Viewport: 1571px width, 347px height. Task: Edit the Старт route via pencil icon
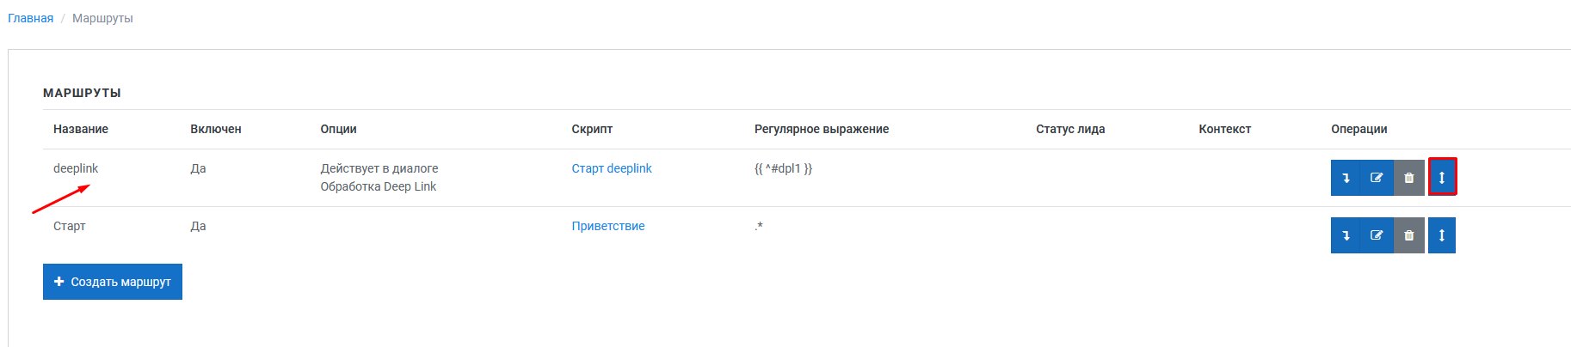tap(1377, 235)
